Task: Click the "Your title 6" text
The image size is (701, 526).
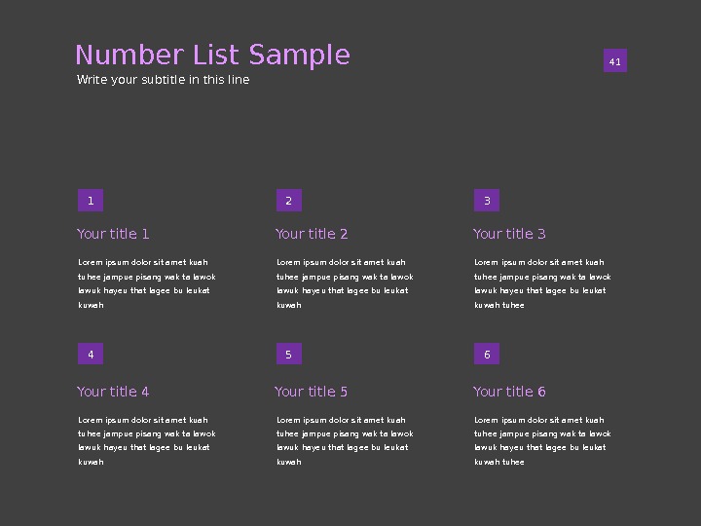Action: tap(509, 392)
